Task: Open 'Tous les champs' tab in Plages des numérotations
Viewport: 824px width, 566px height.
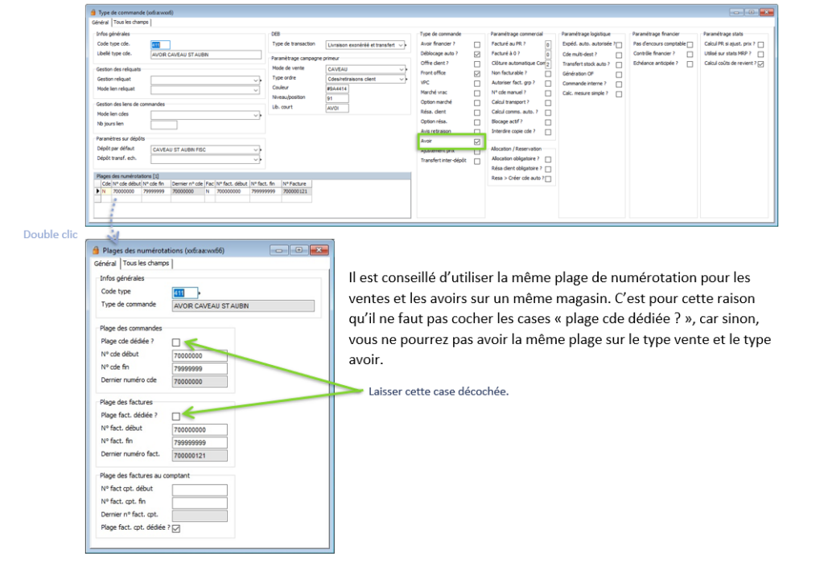Action: [x=145, y=263]
